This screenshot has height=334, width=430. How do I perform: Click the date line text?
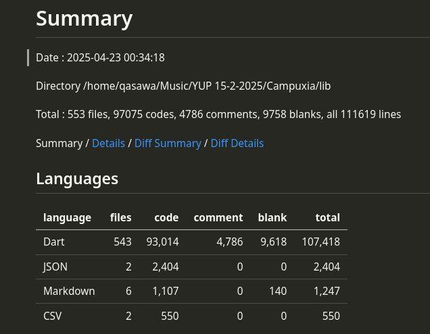click(x=100, y=57)
